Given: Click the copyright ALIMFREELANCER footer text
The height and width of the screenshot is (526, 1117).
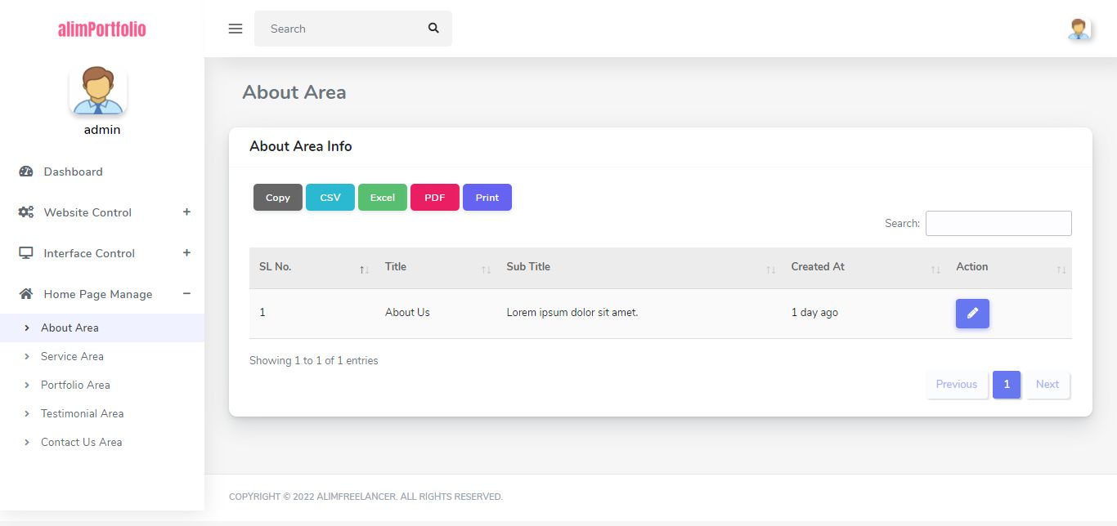Looking at the screenshot, I should coord(366,497).
